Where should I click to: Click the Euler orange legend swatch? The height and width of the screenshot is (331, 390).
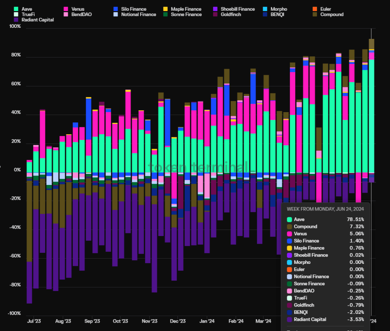(x=315, y=9)
